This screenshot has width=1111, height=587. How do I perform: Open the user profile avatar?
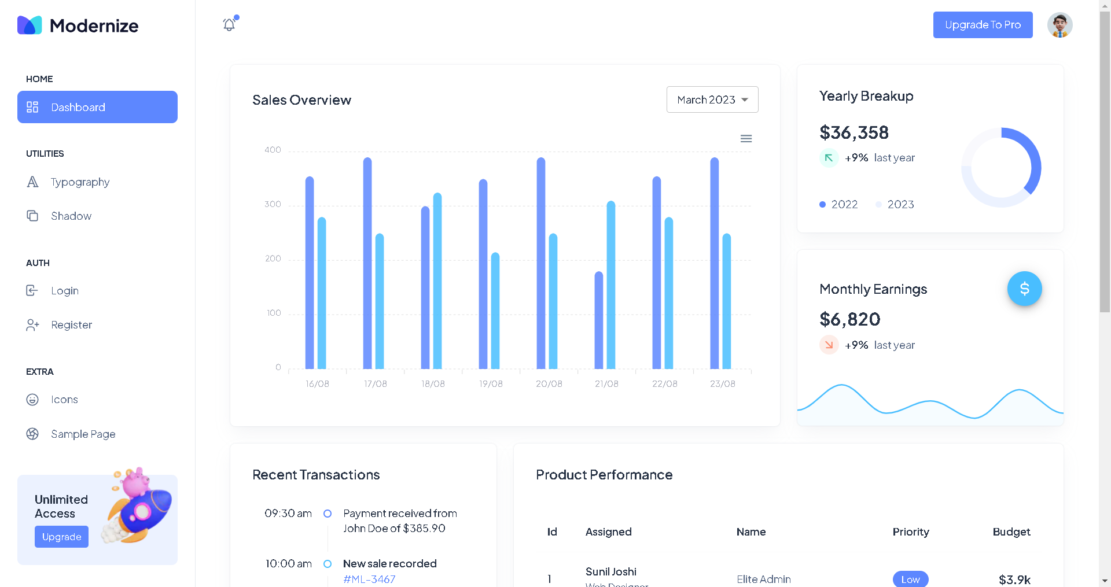point(1060,25)
